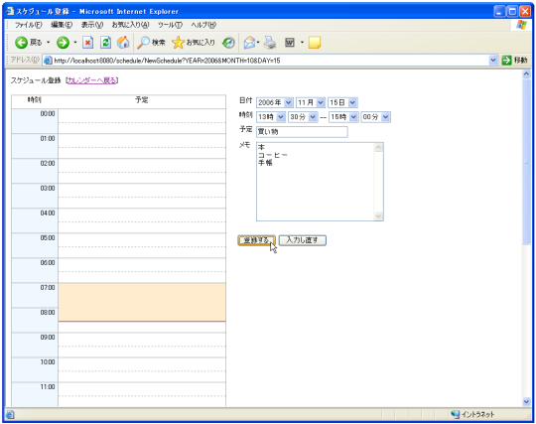Expand the 2006年 year dropdown
536x424 pixels.
pyautogui.click(x=275, y=102)
